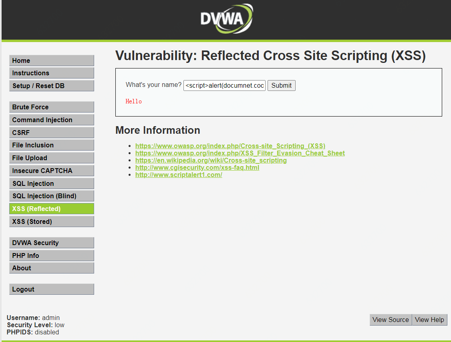Select the File Upload module

(52, 158)
